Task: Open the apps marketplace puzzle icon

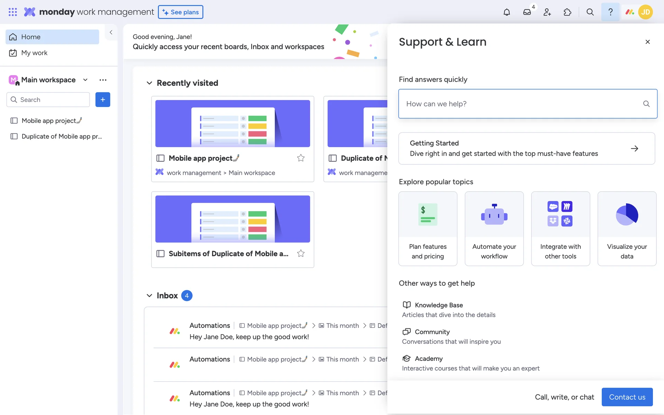Action: (568, 12)
